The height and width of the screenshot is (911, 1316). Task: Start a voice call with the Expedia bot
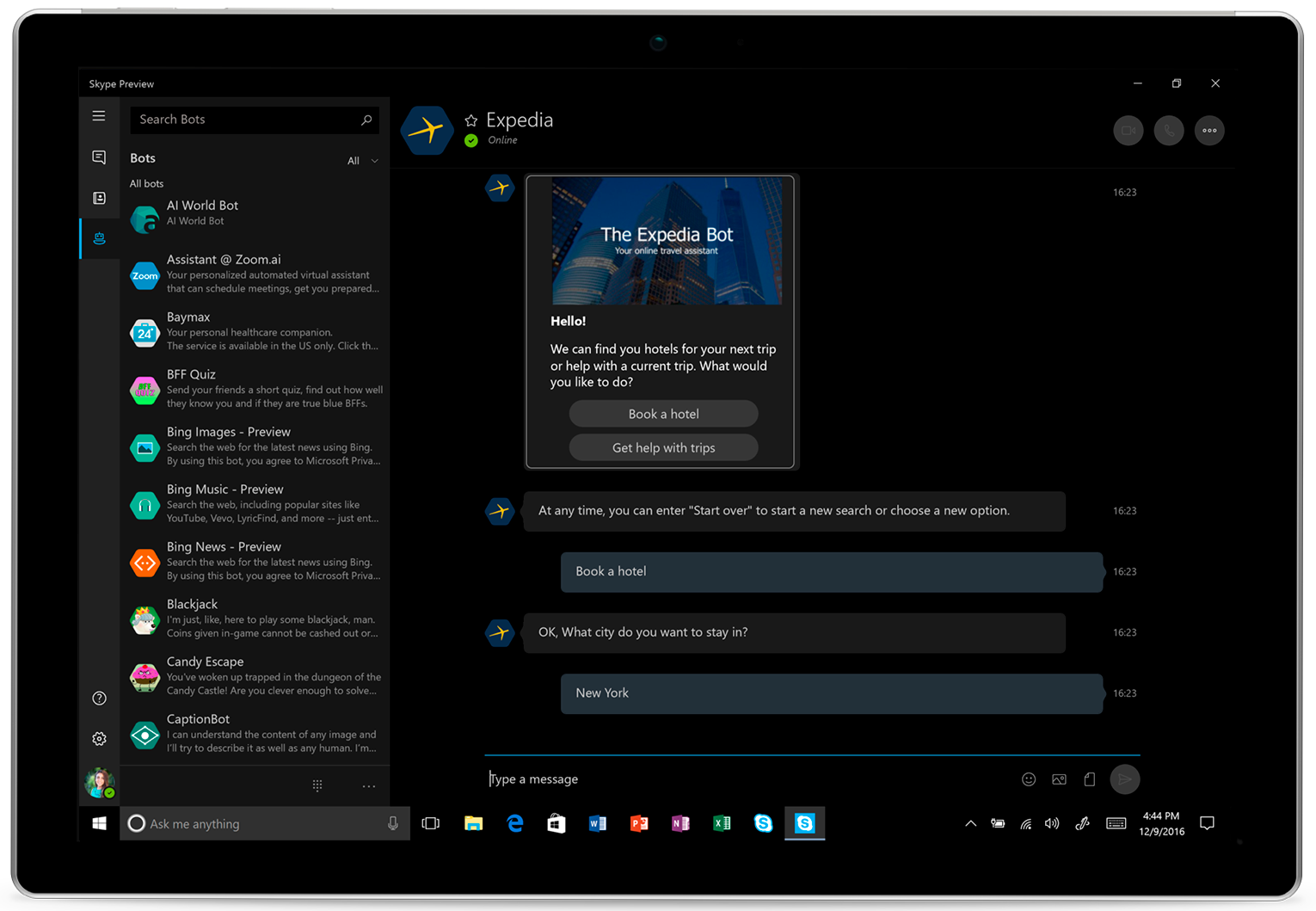tap(1168, 130)
